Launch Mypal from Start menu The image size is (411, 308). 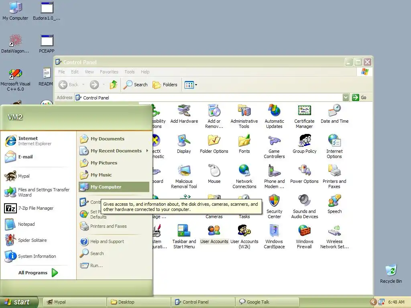[38, 176]
